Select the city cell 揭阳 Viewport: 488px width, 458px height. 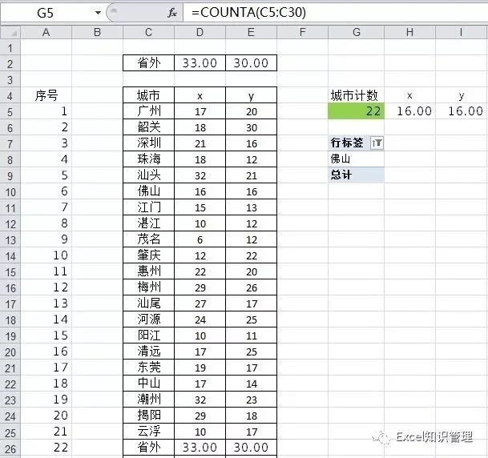pyautogui.click(x=148, y=416)
